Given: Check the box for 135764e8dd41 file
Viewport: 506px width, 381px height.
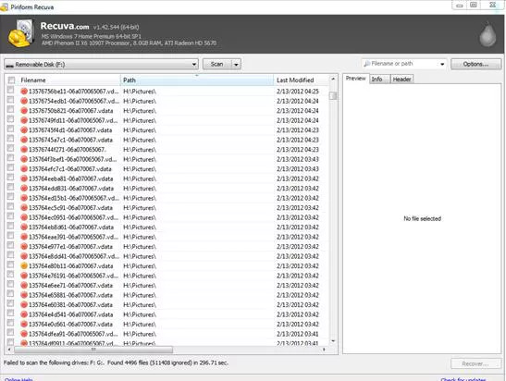Looking at the screenshot, I should [11, 255].
